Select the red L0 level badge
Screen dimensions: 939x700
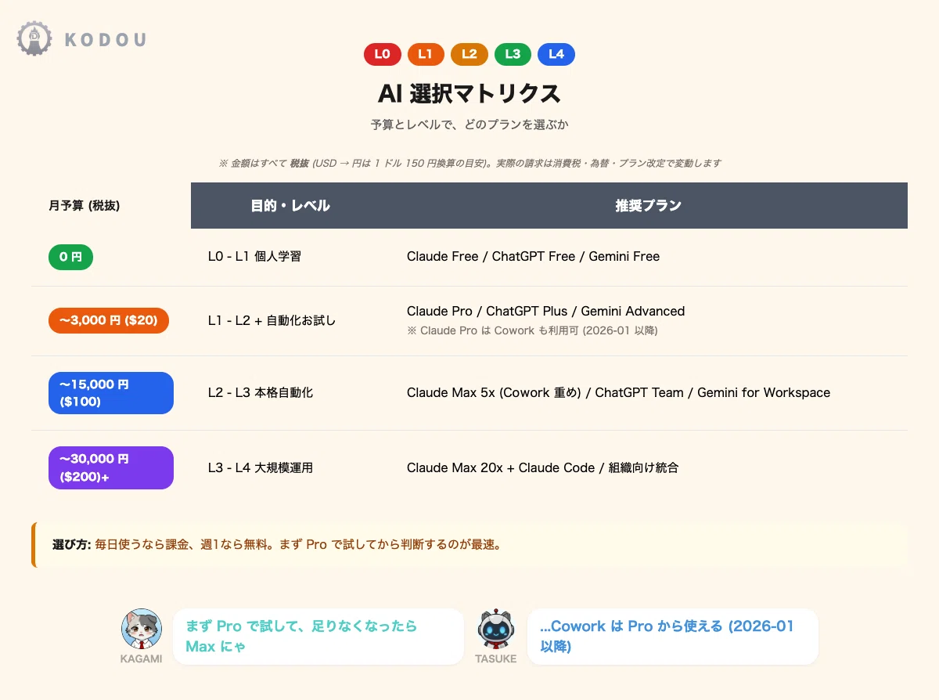pos(383,54)
